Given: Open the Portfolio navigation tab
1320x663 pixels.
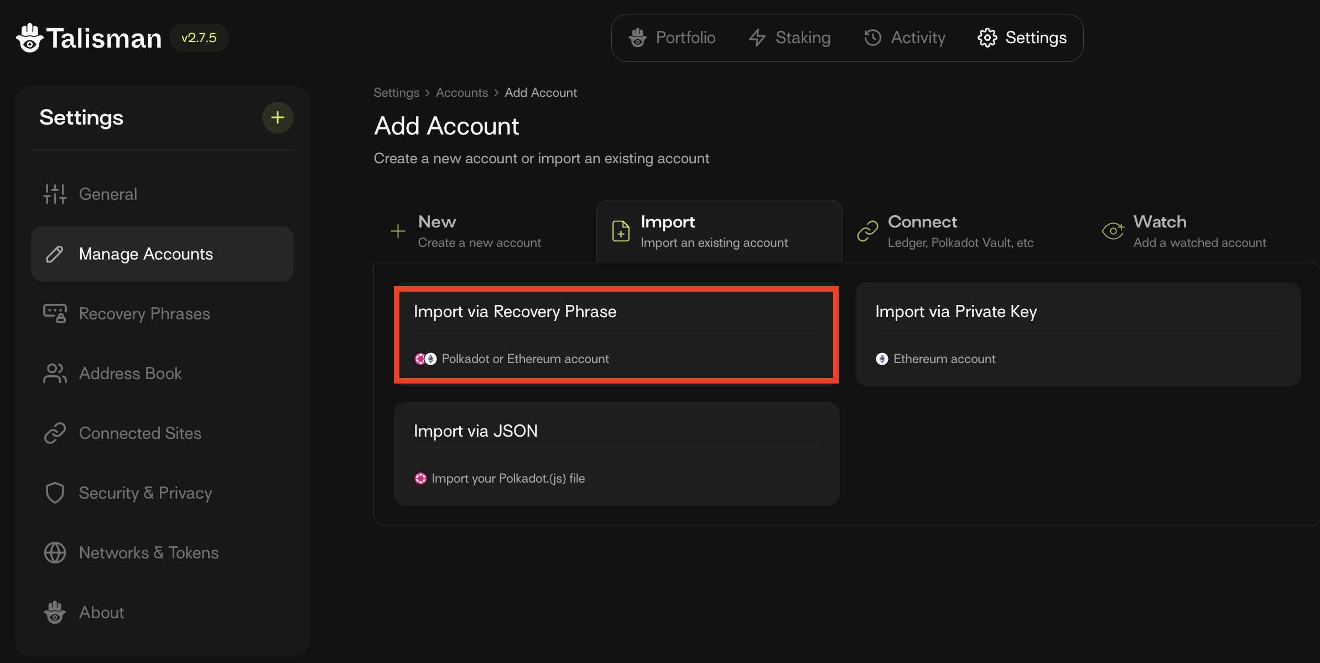Looking at the screenshot, I should tap(672, 38).
